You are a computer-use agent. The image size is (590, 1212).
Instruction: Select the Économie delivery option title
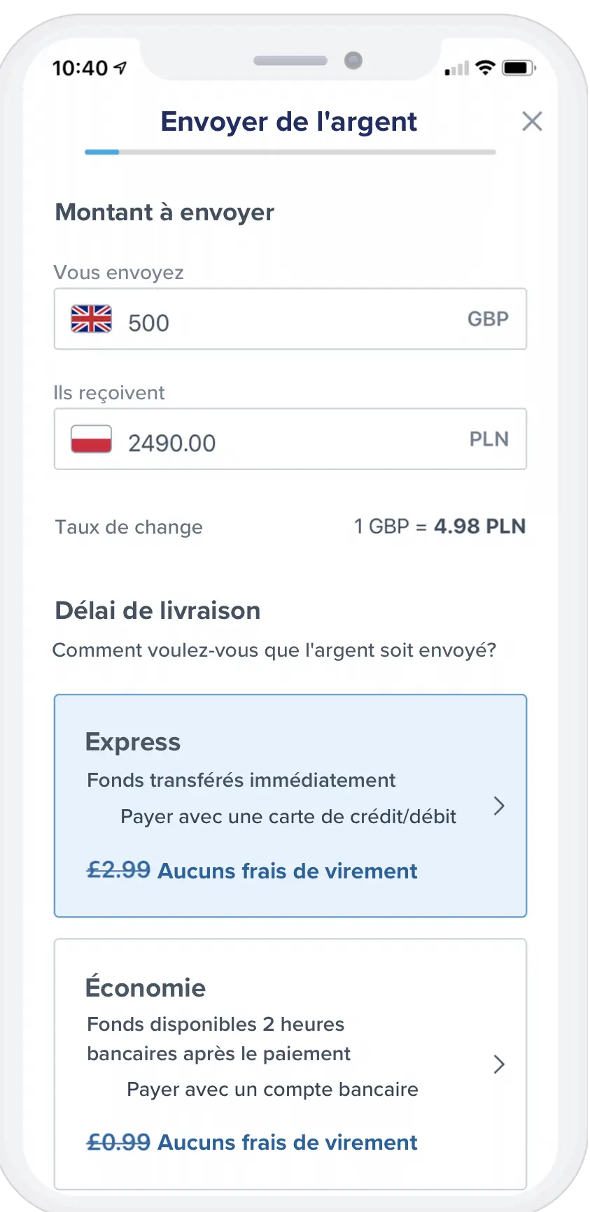pyautogui.click(x=146, y=988)
